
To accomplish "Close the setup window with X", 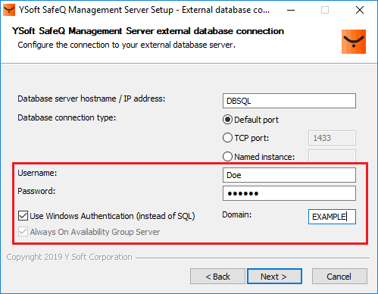I will (360, 10).
